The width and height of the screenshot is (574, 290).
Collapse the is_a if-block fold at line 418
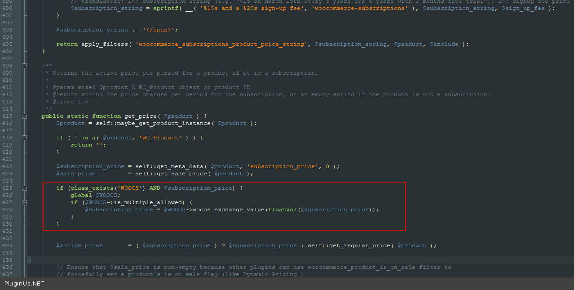[x=24, y=138]
